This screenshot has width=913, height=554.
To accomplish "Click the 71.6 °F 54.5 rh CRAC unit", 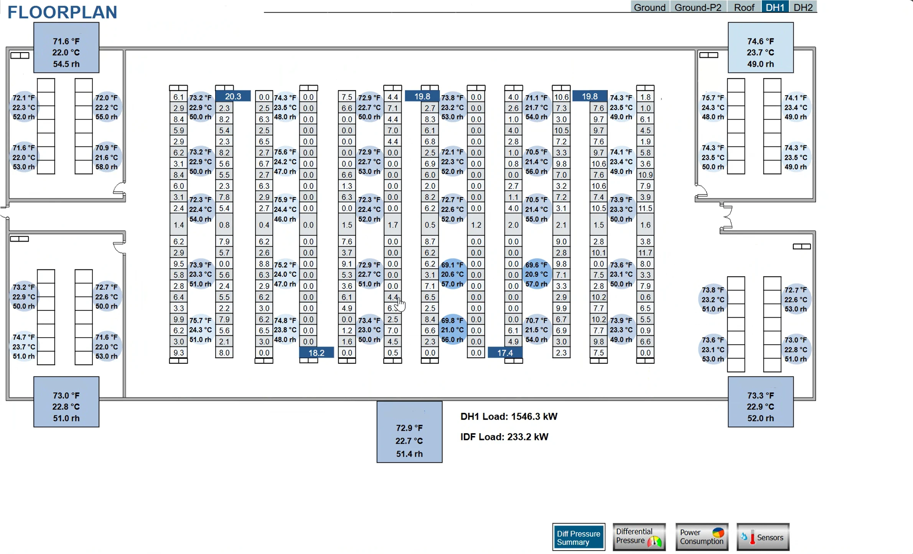I will (66, 48).
